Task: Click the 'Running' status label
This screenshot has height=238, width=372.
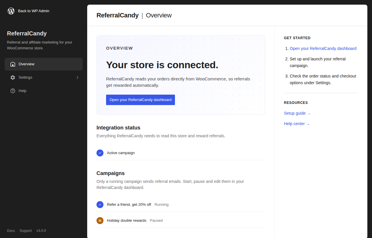Action: (x=162, y=205)
